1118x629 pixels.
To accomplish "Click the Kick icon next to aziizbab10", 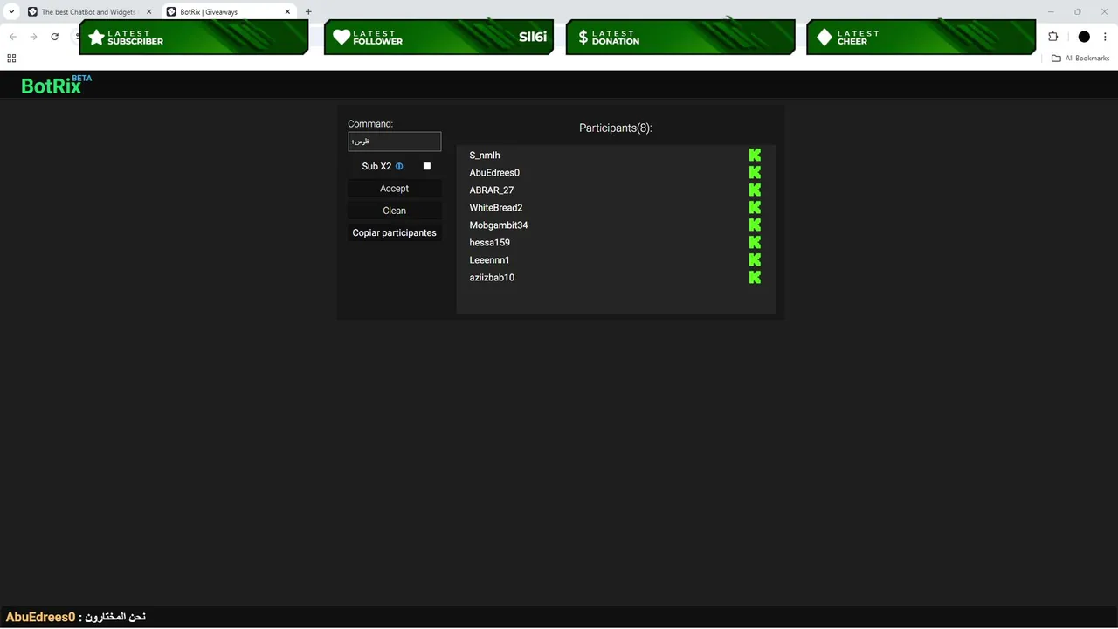I will pyautogui.click(x=755, y=277).
